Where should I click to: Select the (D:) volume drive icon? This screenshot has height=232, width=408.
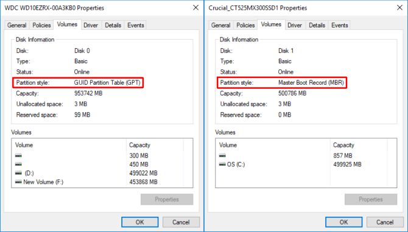(18, 173)
